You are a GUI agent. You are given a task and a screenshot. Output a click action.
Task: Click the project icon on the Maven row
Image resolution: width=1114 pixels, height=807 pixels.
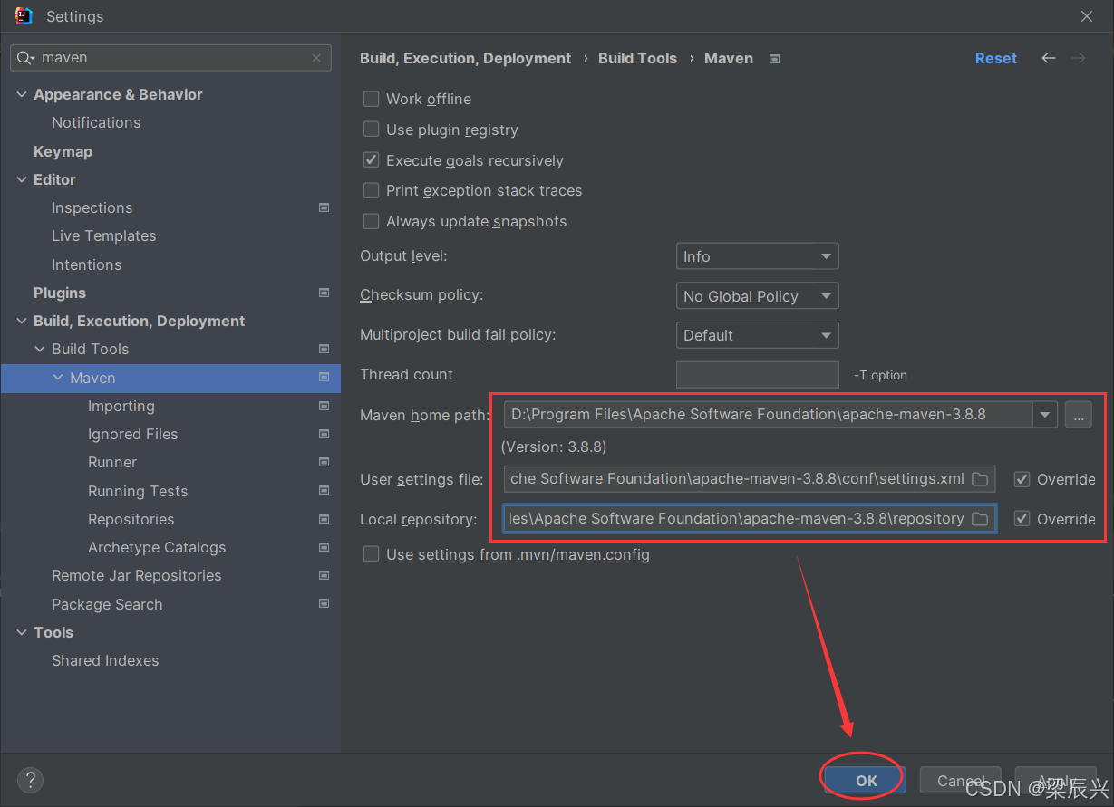click(x=324, y=378)
